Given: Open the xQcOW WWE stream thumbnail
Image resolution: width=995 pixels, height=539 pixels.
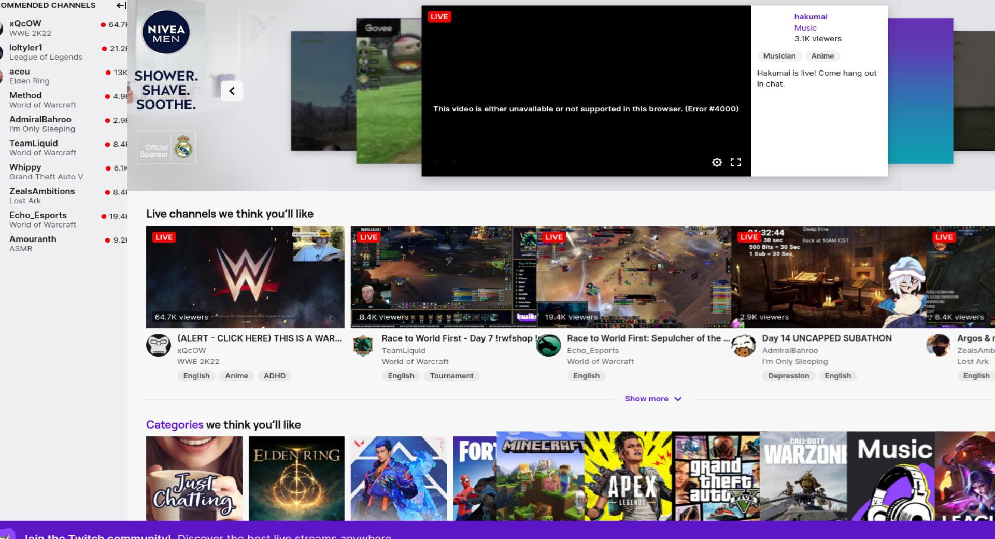Looking at the screenshot, I should coord(245,277).
